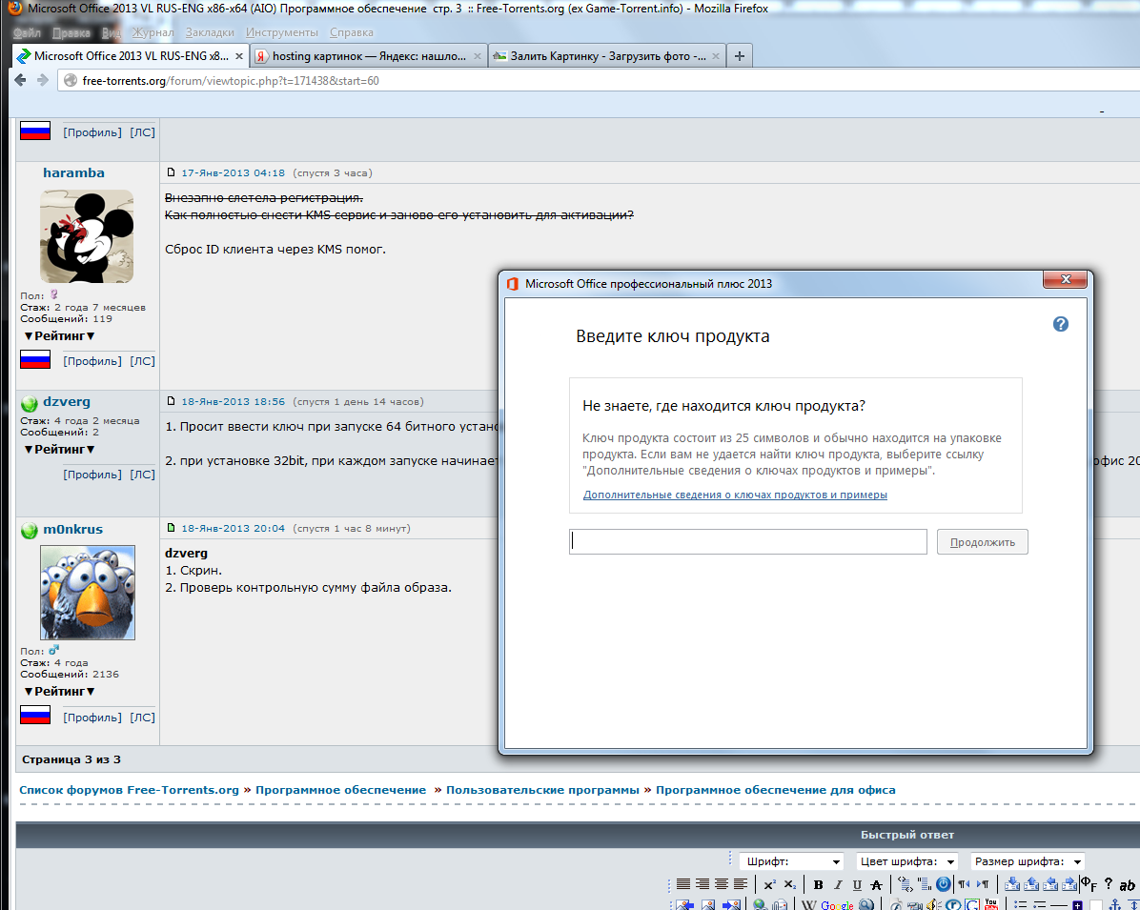Open post date link 18-Янв-2013 20:04
Viewport: 1140px width, 910px height.
point(233,529)
